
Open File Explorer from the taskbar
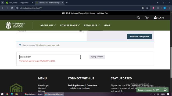coord(16,94)
